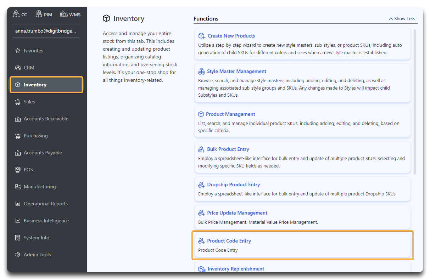The height and width of the screenshot is (279, 430).
Task: Click the Favorites star icon
Action: (x=18, y=51)
